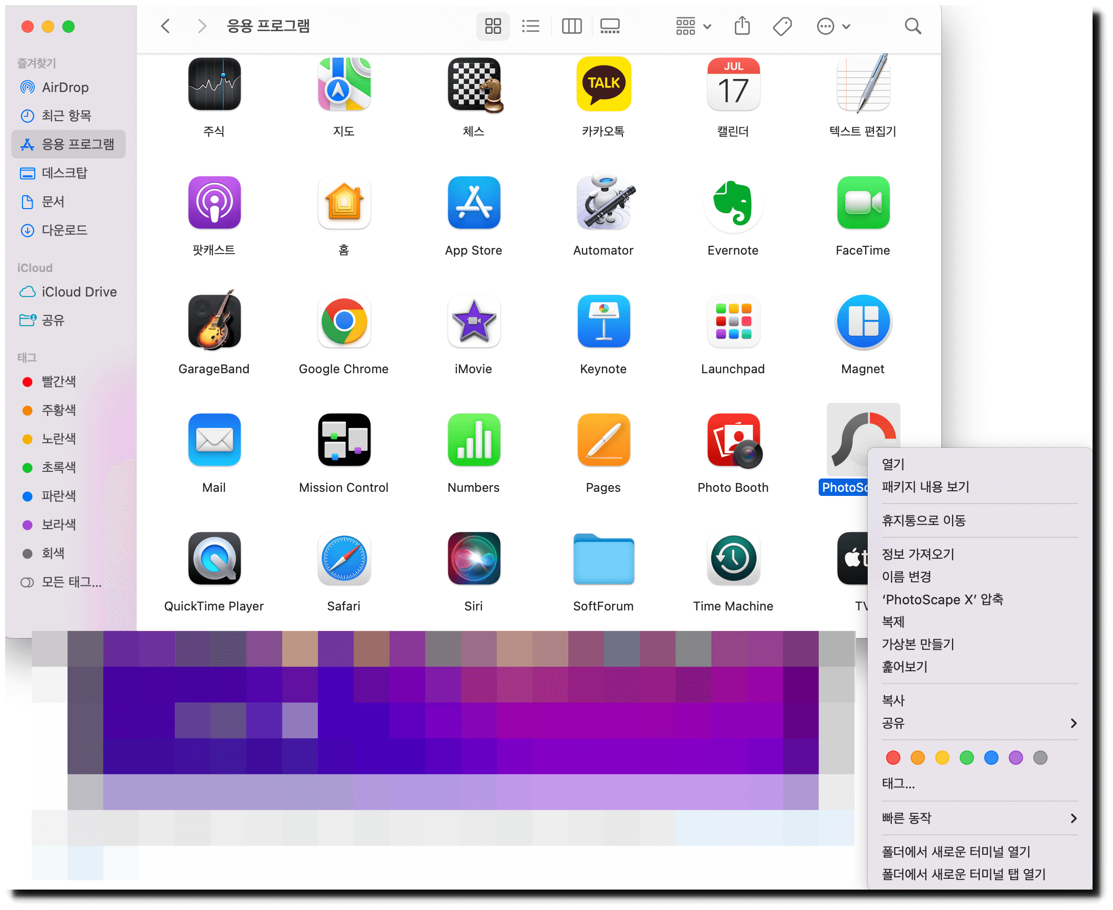Go to 다운로드 in sidebar
1113x910 pixels.
click(64, 230)
